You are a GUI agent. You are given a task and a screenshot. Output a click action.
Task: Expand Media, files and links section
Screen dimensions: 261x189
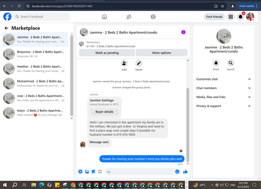pyautogui.click(x=223, y=97)
